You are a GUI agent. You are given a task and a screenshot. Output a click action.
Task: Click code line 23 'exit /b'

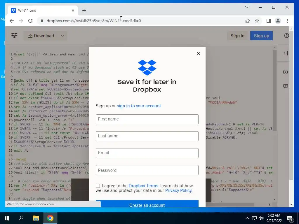(21, 150)
